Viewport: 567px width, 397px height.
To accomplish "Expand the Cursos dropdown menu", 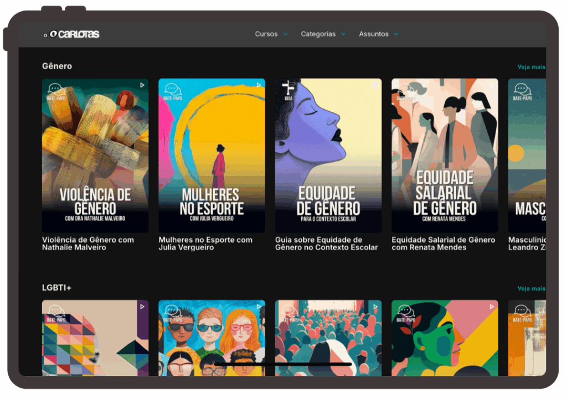I will (271, 34).
